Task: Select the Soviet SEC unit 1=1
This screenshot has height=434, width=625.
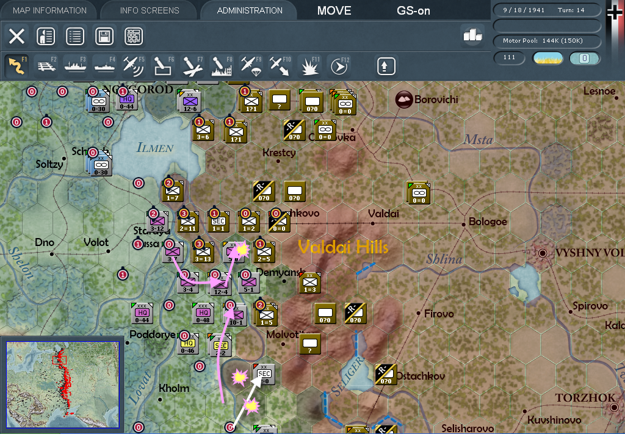Action: tap(219, 222)
